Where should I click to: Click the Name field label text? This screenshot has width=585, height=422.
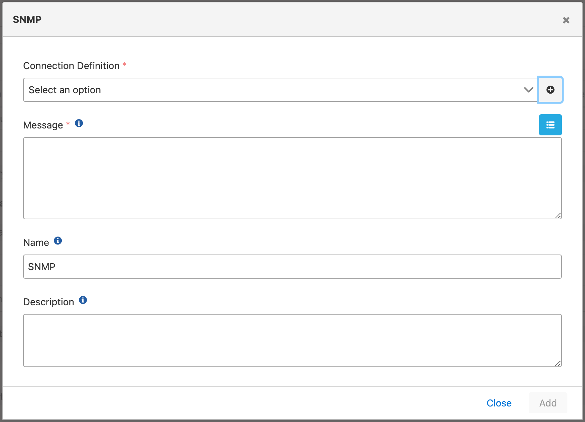[x=36, y=242]
